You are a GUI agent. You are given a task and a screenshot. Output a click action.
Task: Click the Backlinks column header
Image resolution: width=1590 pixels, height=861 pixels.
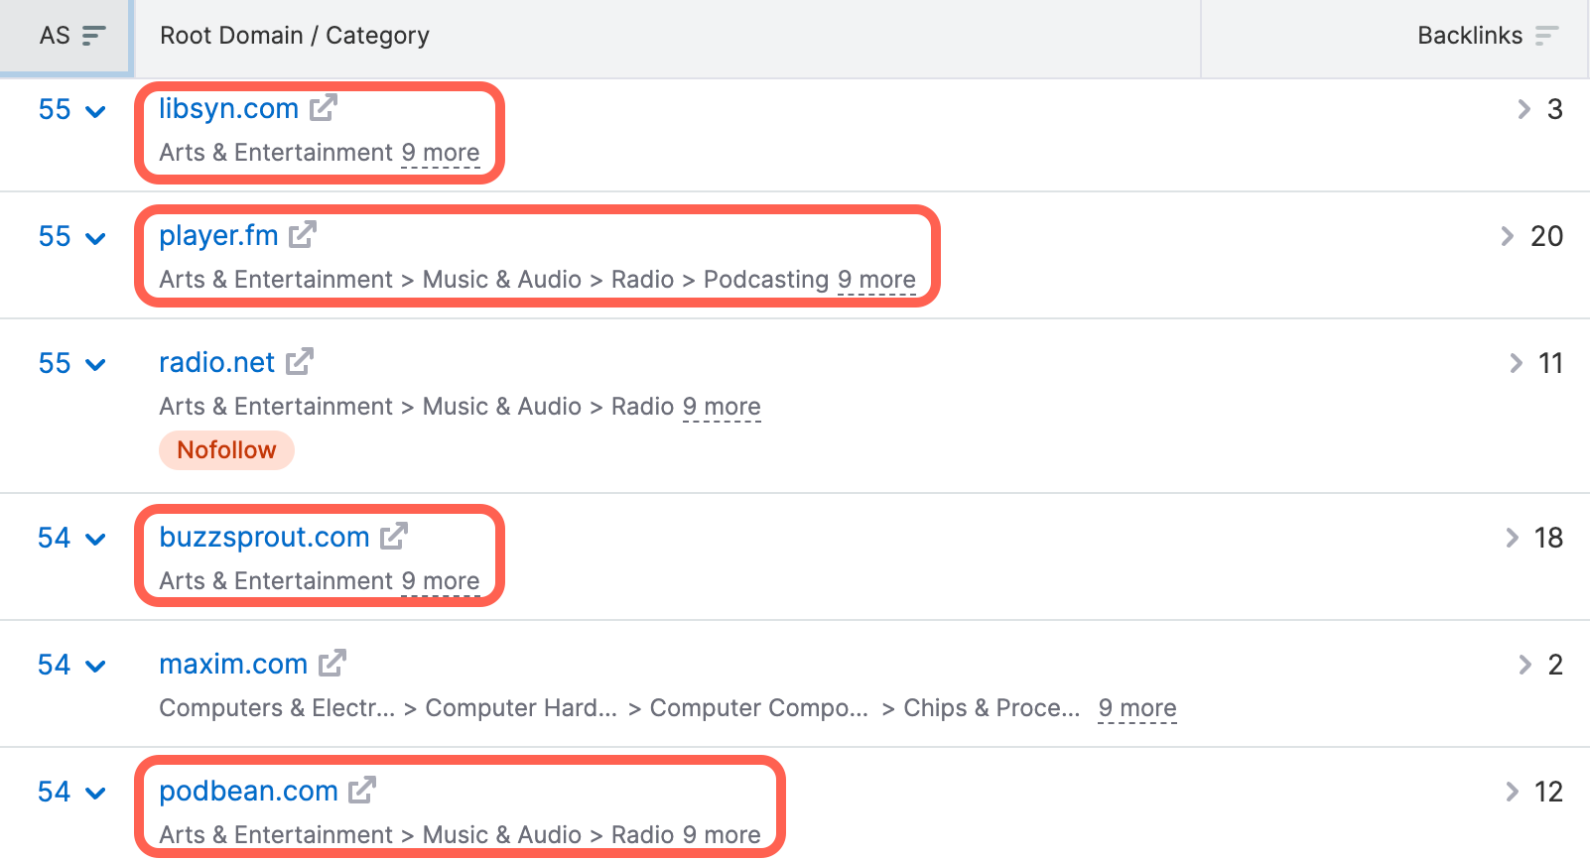pyautogui.click(x=1470, y=36)
